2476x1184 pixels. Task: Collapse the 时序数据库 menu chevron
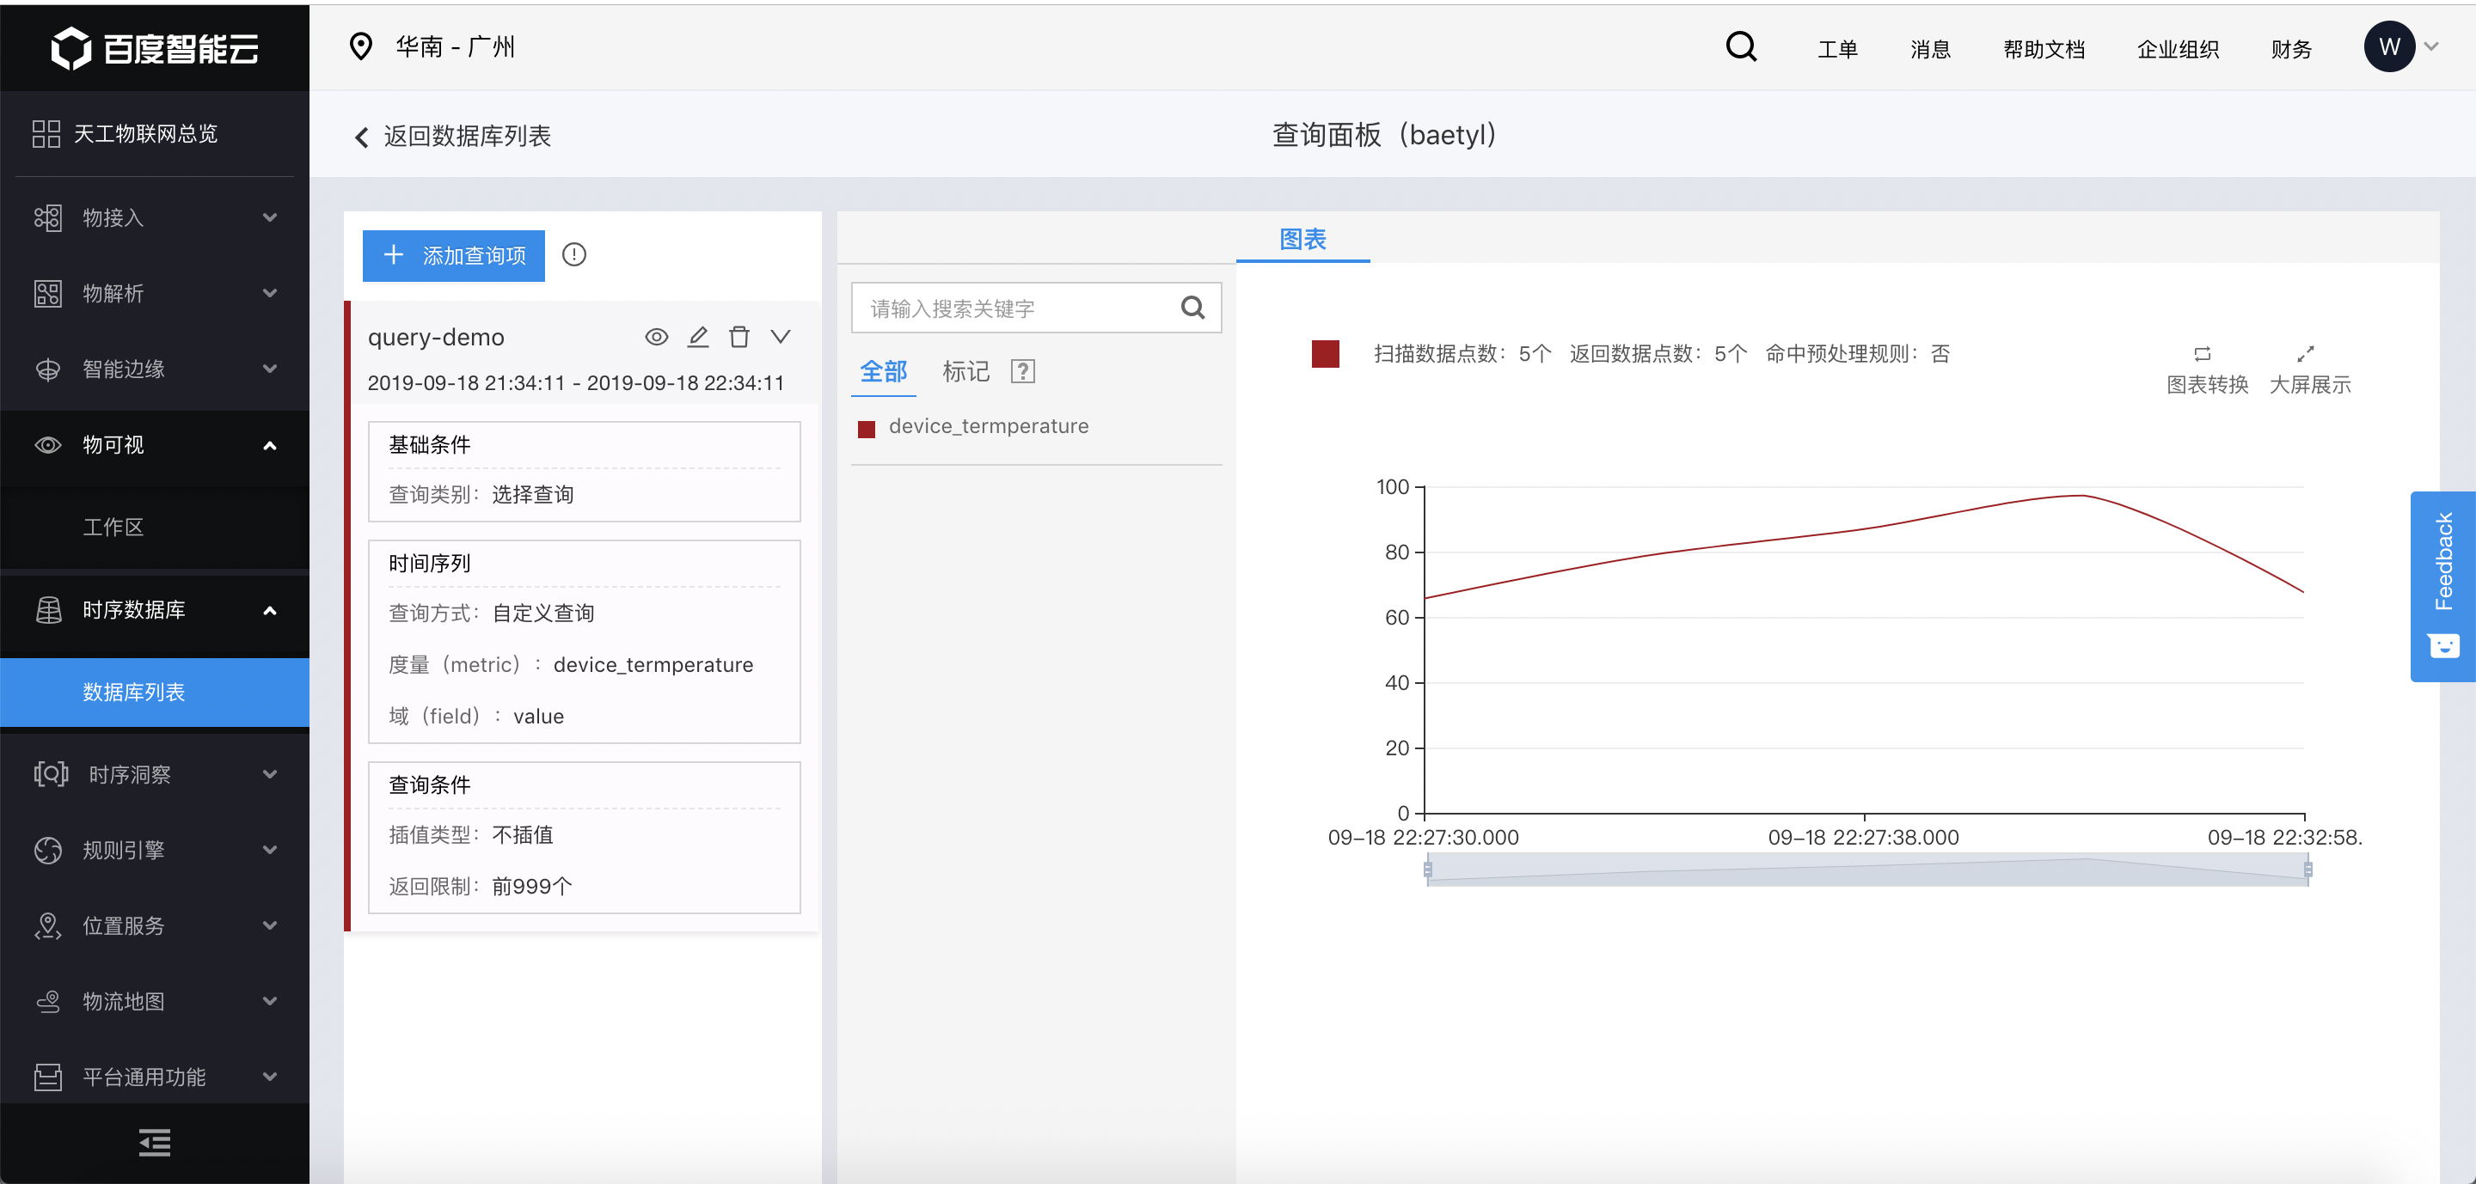tap(270, 611)
